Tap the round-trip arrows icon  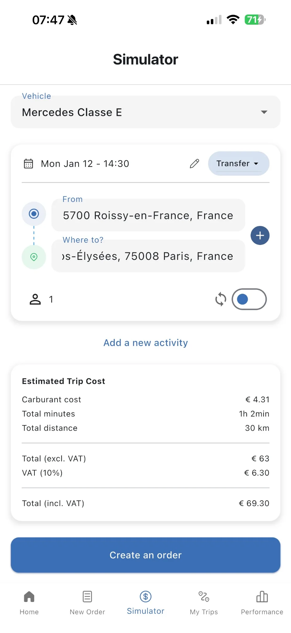(221, 299)
